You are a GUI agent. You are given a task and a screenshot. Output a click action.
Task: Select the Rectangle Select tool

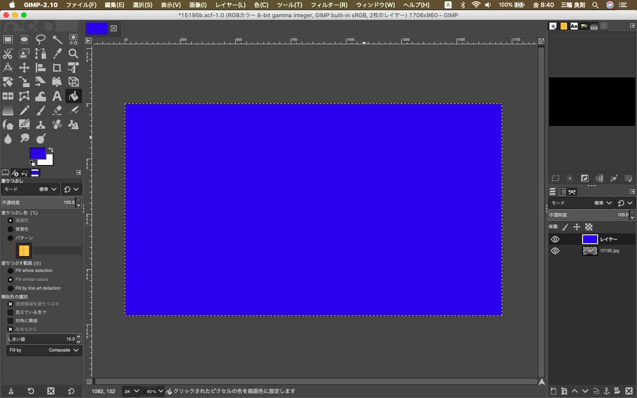coord(8,39)
